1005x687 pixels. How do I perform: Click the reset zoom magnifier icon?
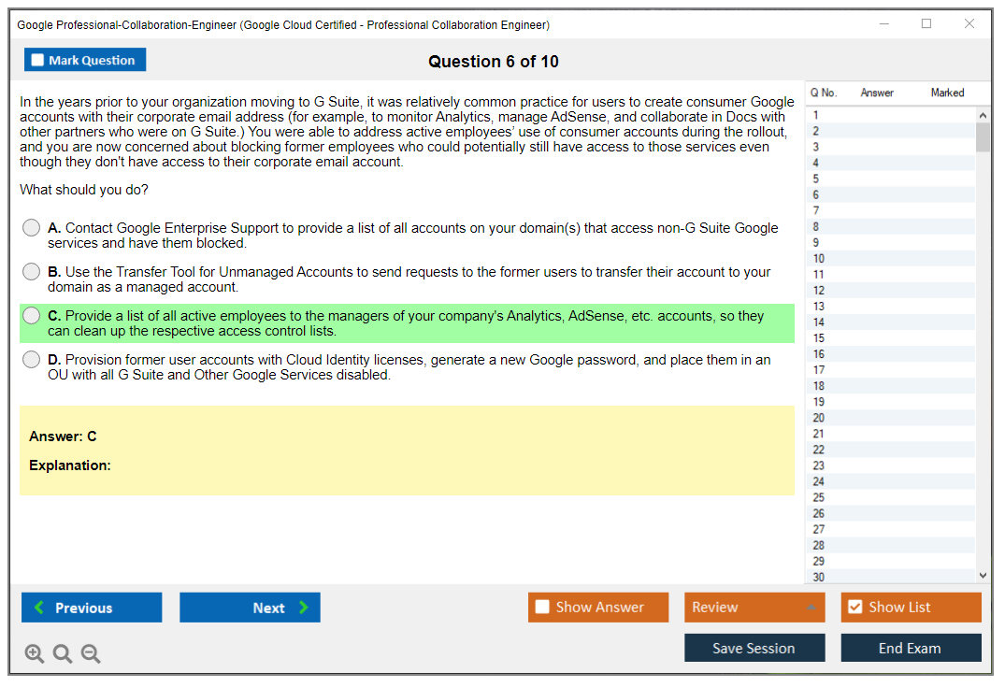point(63,654)
